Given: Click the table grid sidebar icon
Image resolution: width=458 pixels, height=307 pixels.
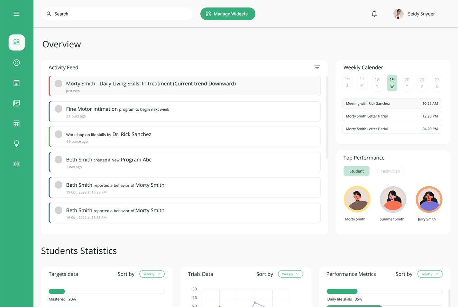Looking at the screenshot, I should tap(17, 123).
